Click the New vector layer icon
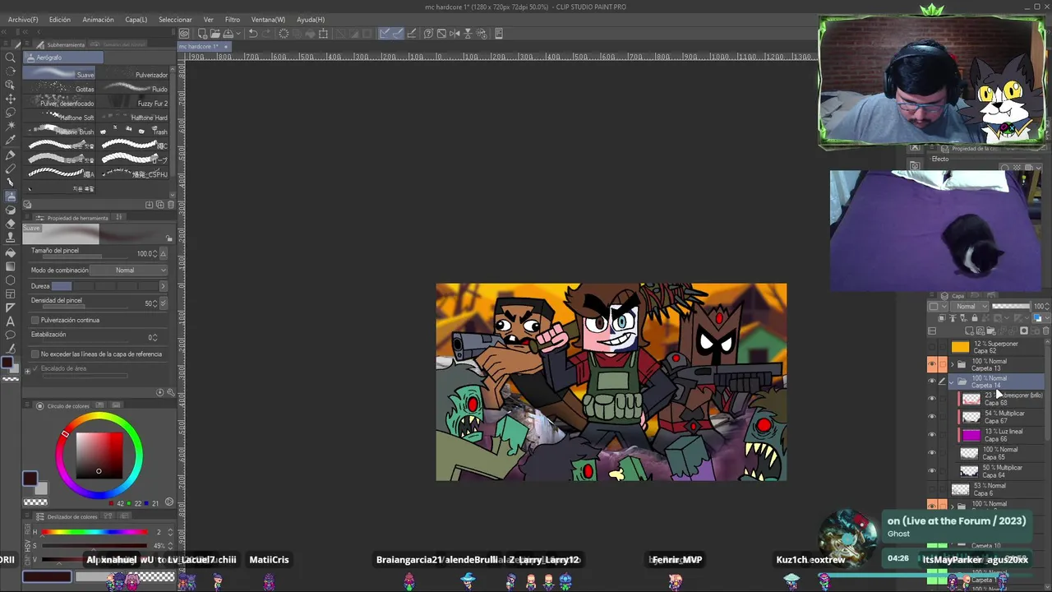The height and width of the screenshot is (592, 1052). tap(980, 331)
